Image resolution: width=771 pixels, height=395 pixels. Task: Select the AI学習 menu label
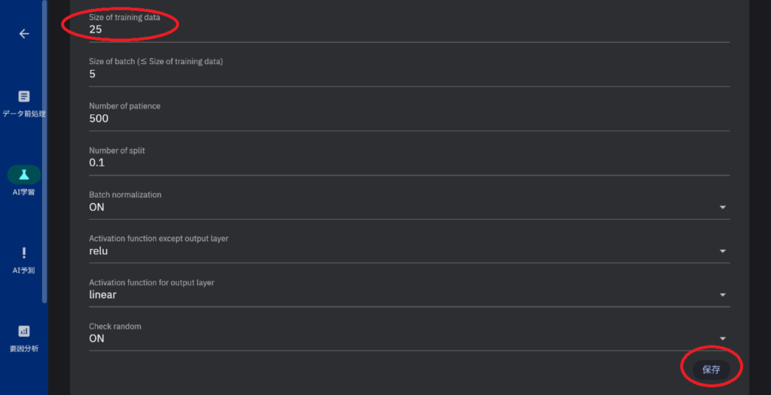pyautogui.click(x=24, y=193)
